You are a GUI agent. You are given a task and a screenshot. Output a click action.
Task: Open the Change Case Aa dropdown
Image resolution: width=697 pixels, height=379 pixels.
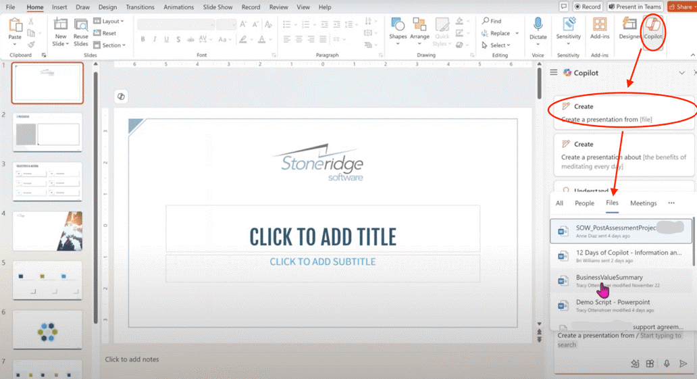pos(224,39)
